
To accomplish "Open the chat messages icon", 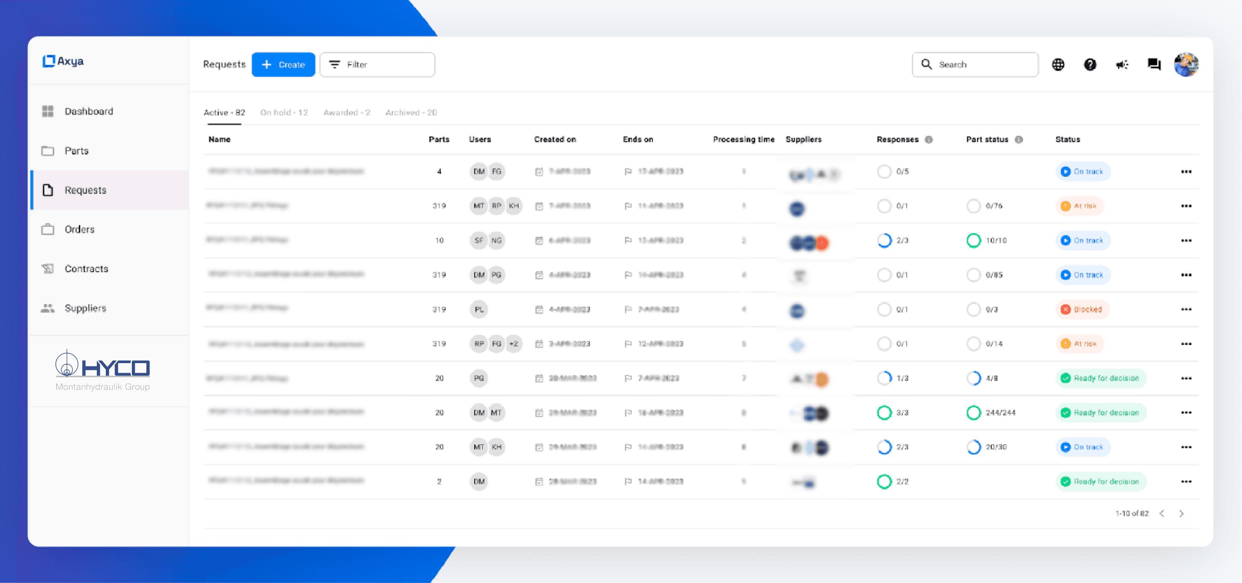I will (1154, 64).
